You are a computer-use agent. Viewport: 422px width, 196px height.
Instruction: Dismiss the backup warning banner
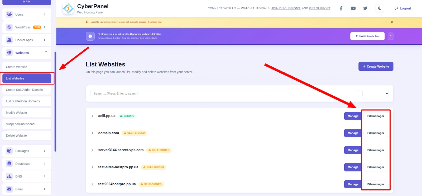(x=392, y=22)
